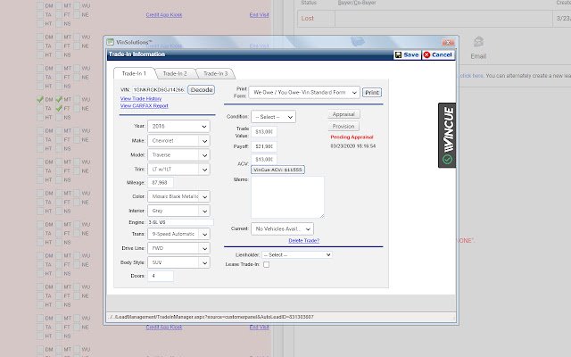Click the Trade Value field

point(264,132)
